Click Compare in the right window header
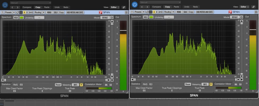259x106 pixels. pyautogui.click(x=157, y=7)
